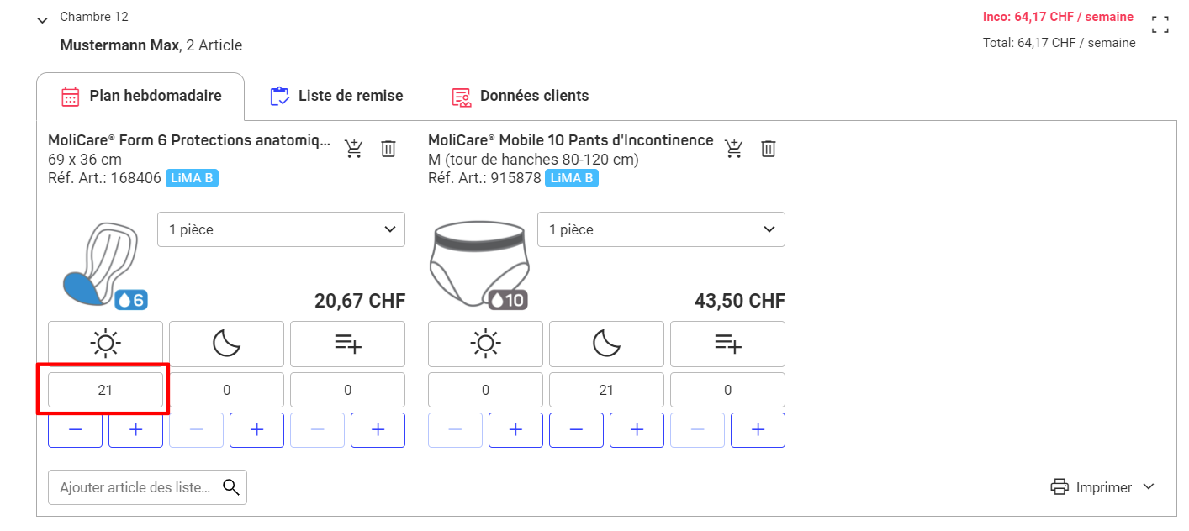This screenshot has height=531, width=1189.
Task: Increase additional quantity for MoliCare Mobile 10
Action: (758, 430)
